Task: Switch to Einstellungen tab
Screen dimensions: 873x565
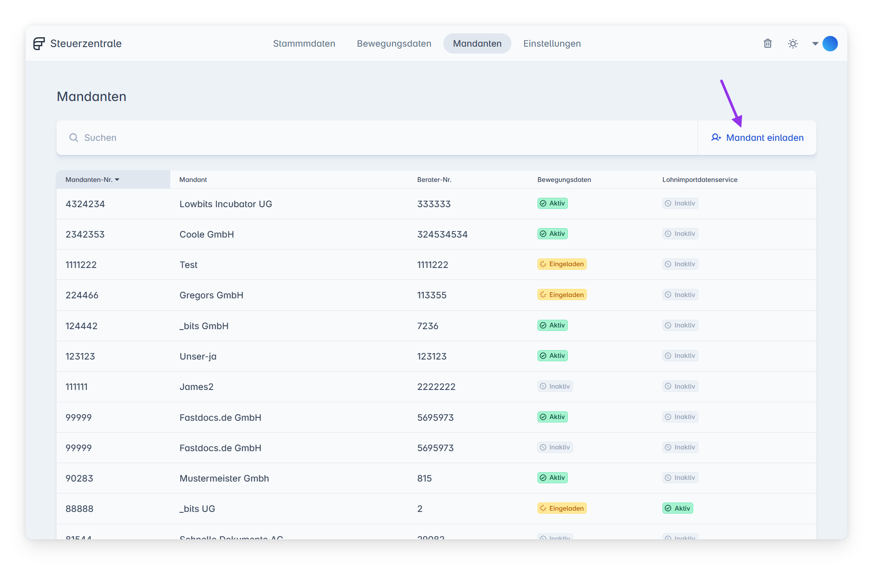Action: click(x=552, y=44)
